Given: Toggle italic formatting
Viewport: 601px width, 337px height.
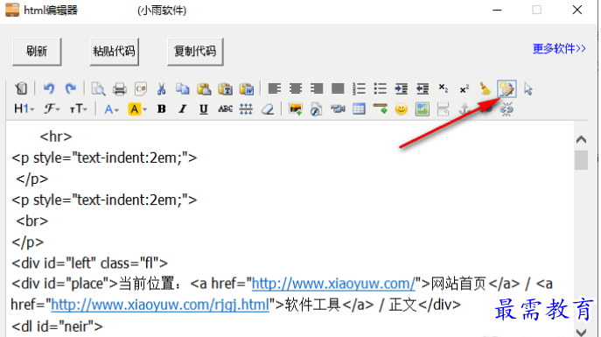Looking at the screenshot, I should [x=183, y=109].
